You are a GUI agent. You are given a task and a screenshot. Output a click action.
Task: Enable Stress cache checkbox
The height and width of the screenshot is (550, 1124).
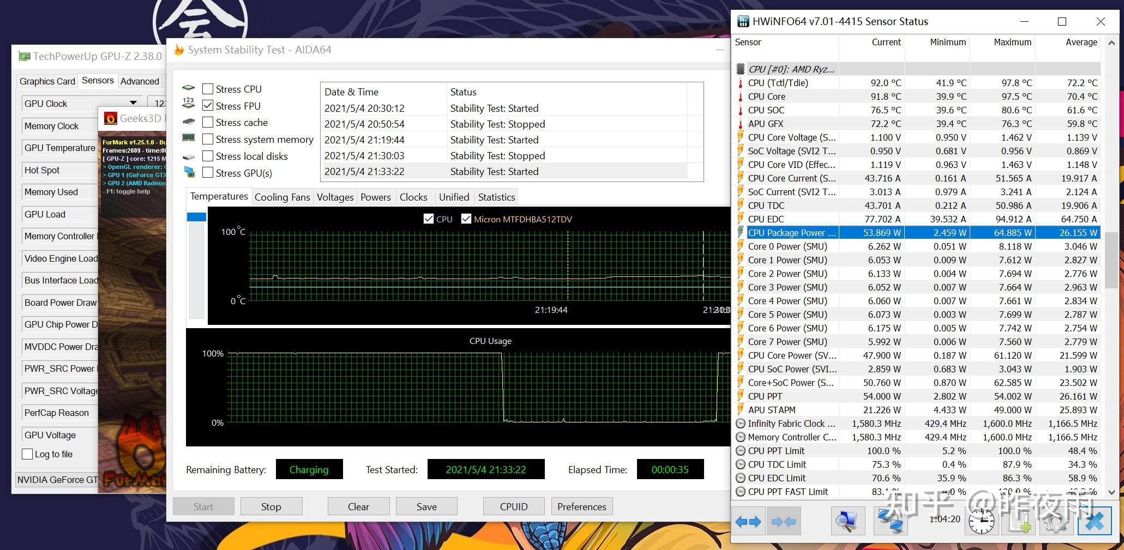(x=208, y=122)
